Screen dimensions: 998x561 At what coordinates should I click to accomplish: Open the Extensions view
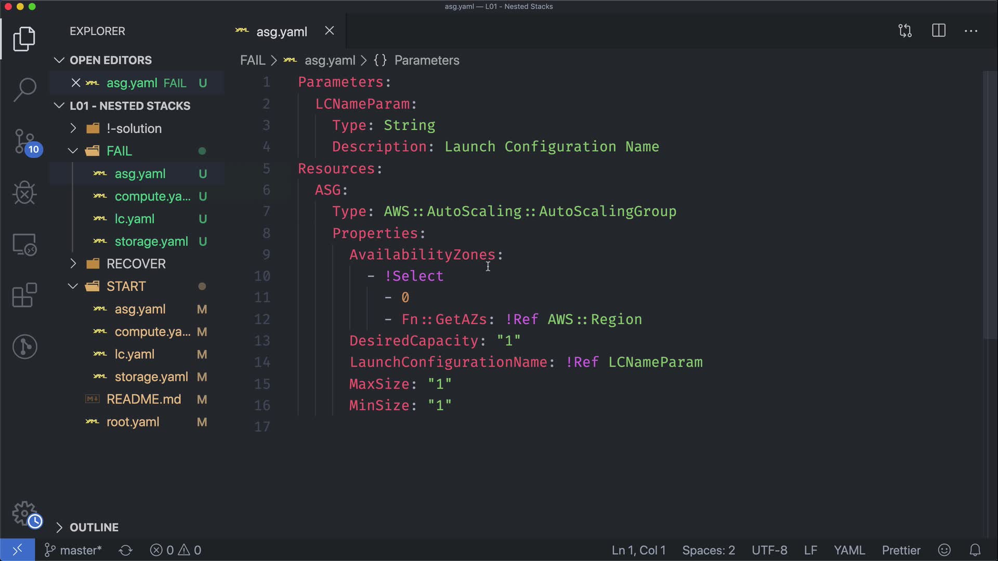pos(24,295)
